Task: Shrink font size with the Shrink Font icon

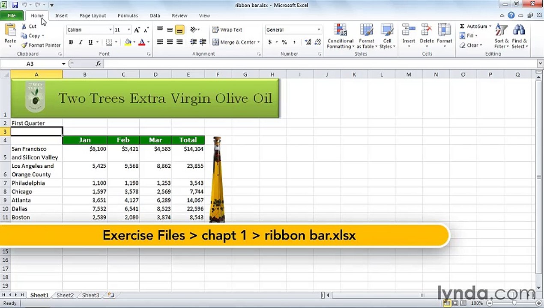Action: (146, 30)
